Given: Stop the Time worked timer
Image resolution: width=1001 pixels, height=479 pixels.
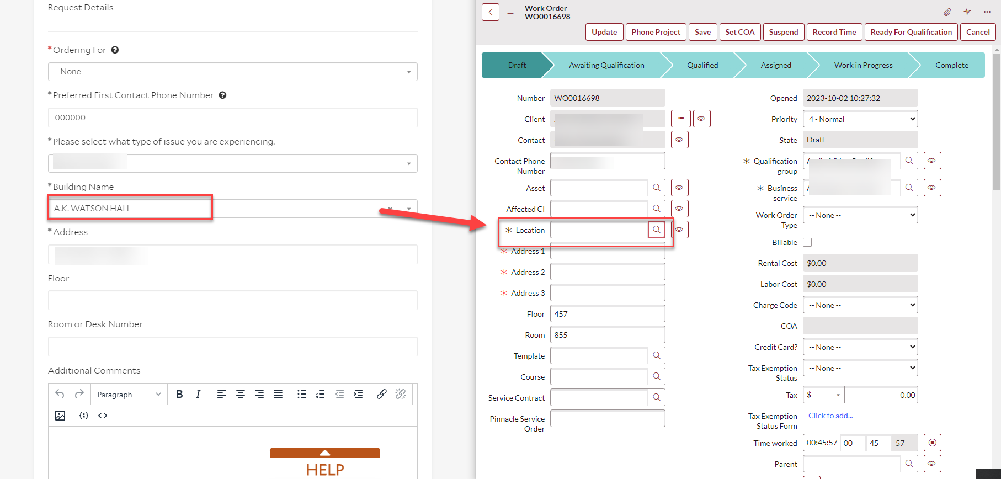Looking at the screenshot, I should pos(933,443).
